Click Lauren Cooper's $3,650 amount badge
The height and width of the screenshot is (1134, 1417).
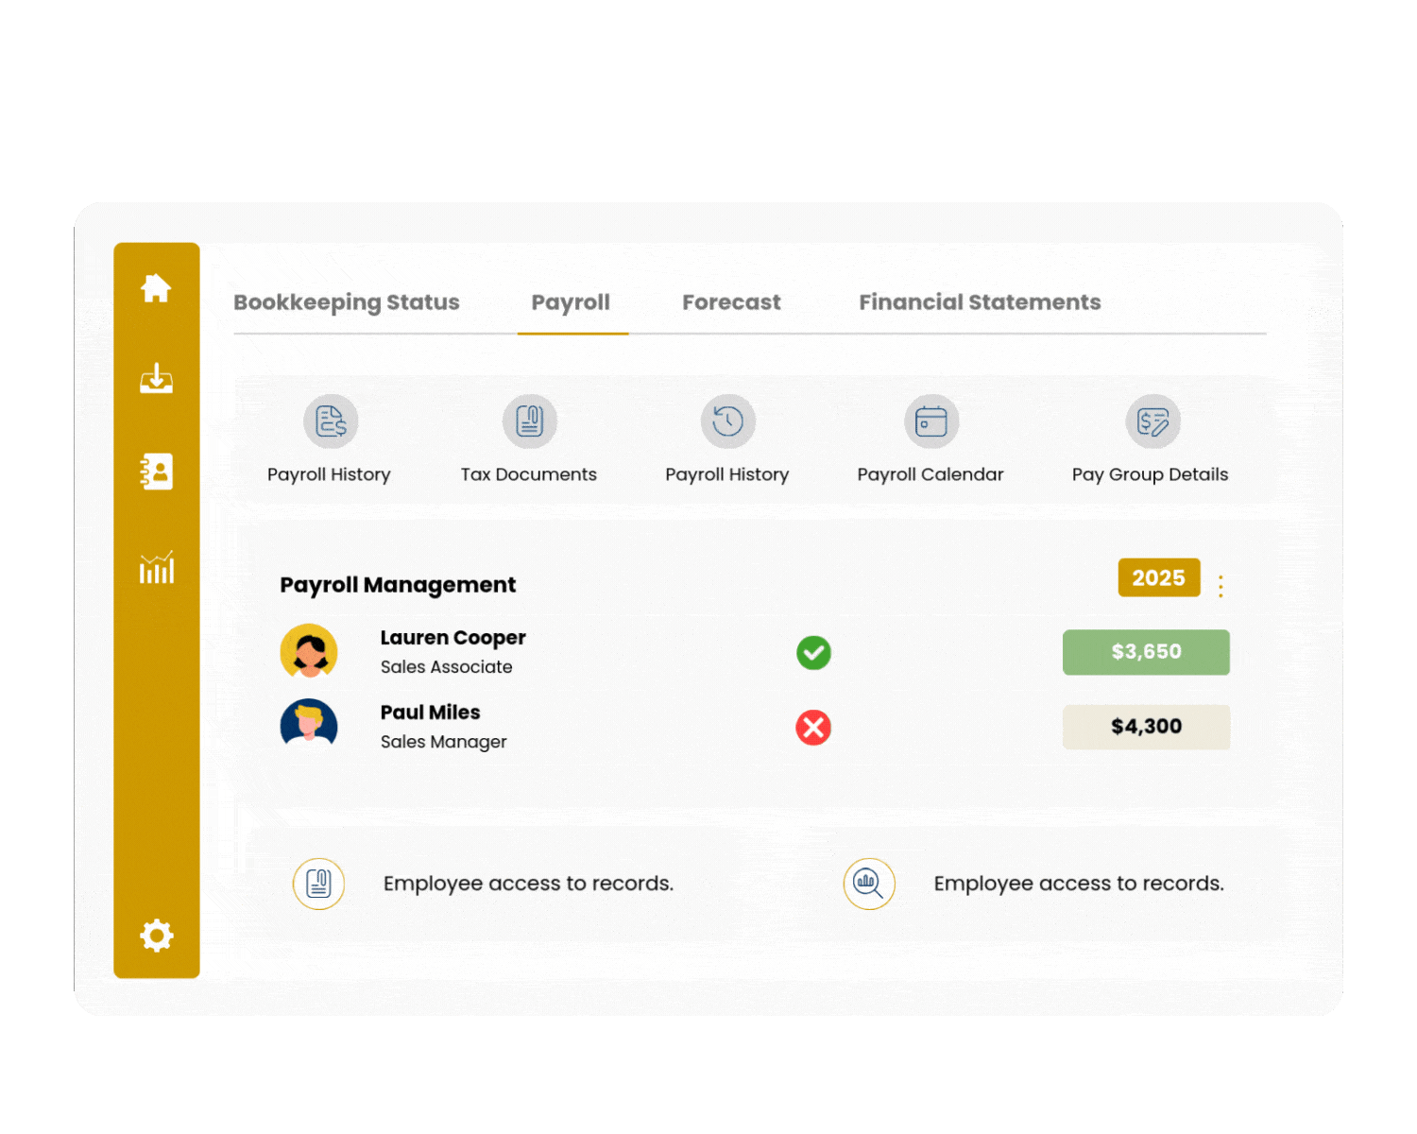1146,652
